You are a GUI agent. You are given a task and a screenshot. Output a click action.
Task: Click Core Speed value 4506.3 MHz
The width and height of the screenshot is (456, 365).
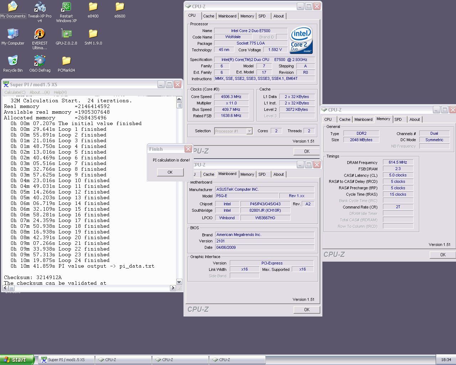(231, 97)
